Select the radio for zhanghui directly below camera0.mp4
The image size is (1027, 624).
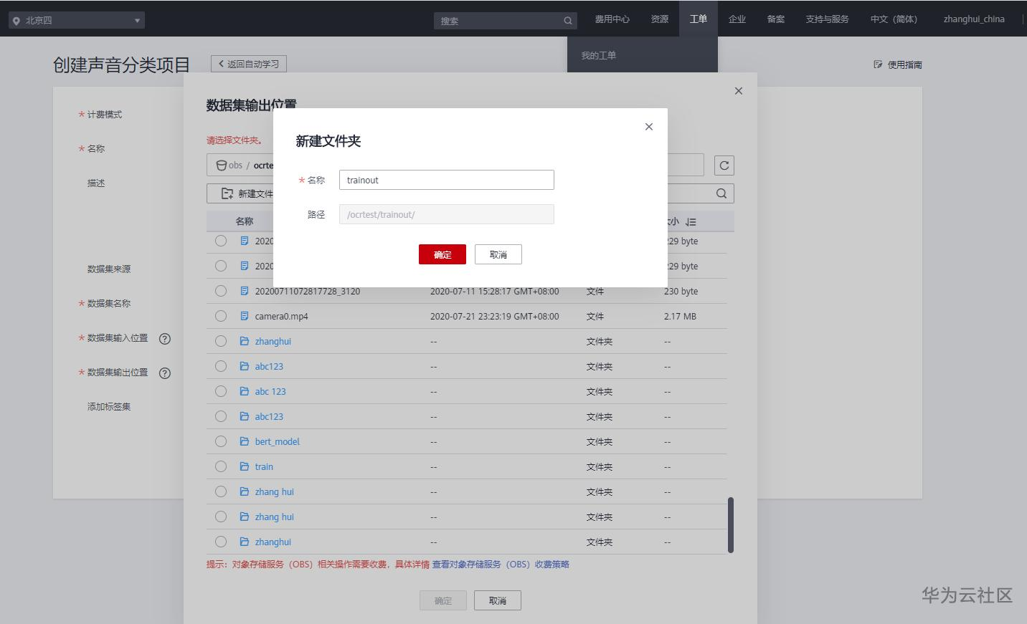pos(221,341)
